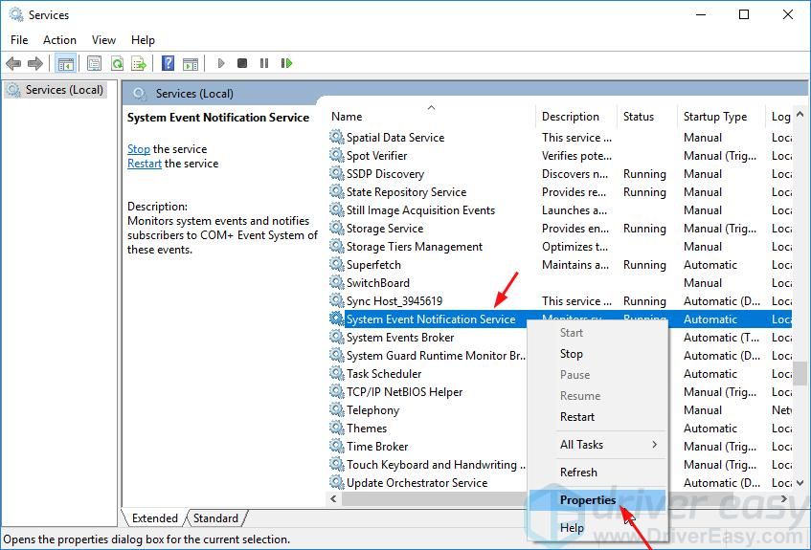Click the Export List toolbar icon
Viewport: 811px width, 550px height.
coord(139,63)
